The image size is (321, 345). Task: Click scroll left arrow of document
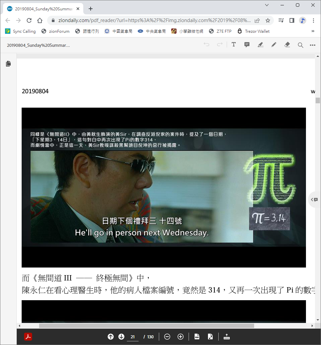(x=19, y=326)
